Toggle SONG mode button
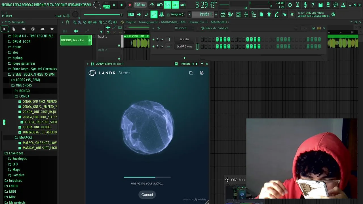363x204 pixels. (x=107, y=7)
